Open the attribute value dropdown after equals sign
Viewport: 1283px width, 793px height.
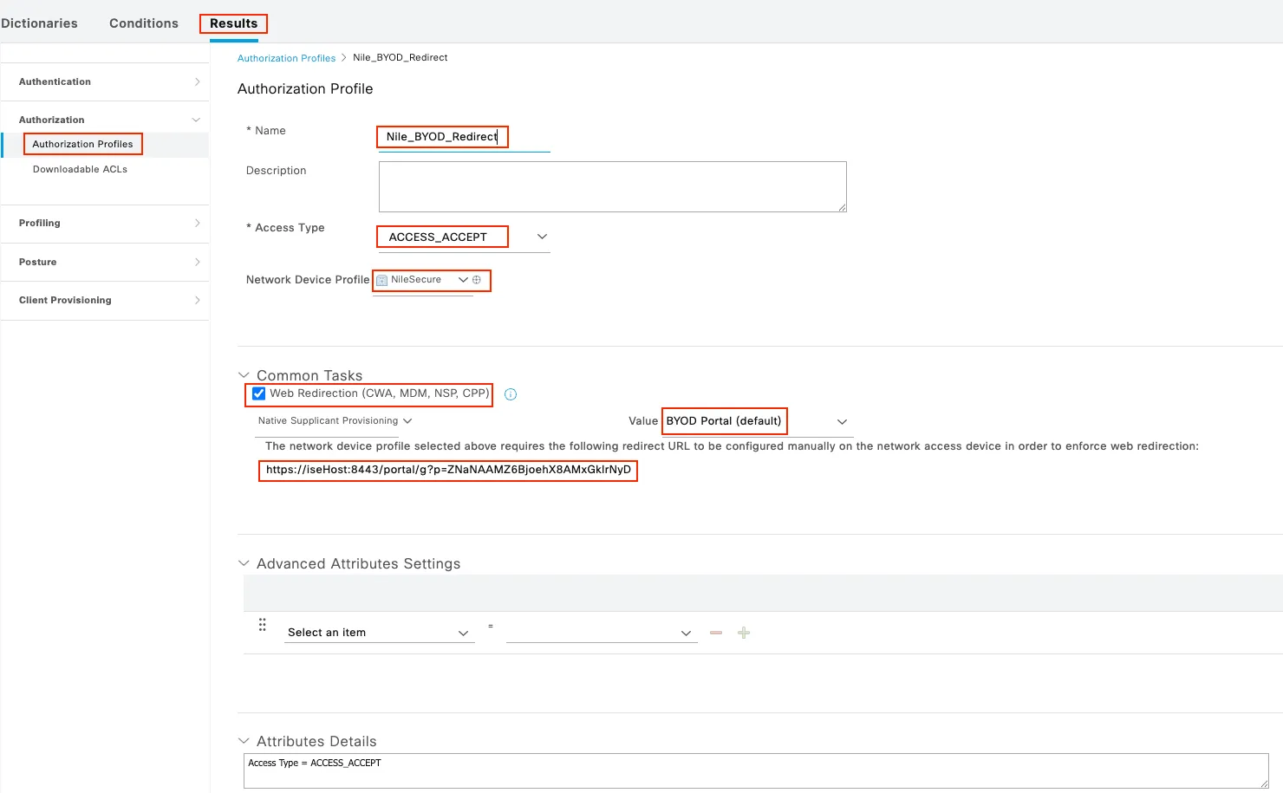[602, 633]
